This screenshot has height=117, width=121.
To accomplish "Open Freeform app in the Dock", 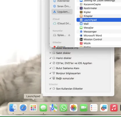I will click(104, 108).
